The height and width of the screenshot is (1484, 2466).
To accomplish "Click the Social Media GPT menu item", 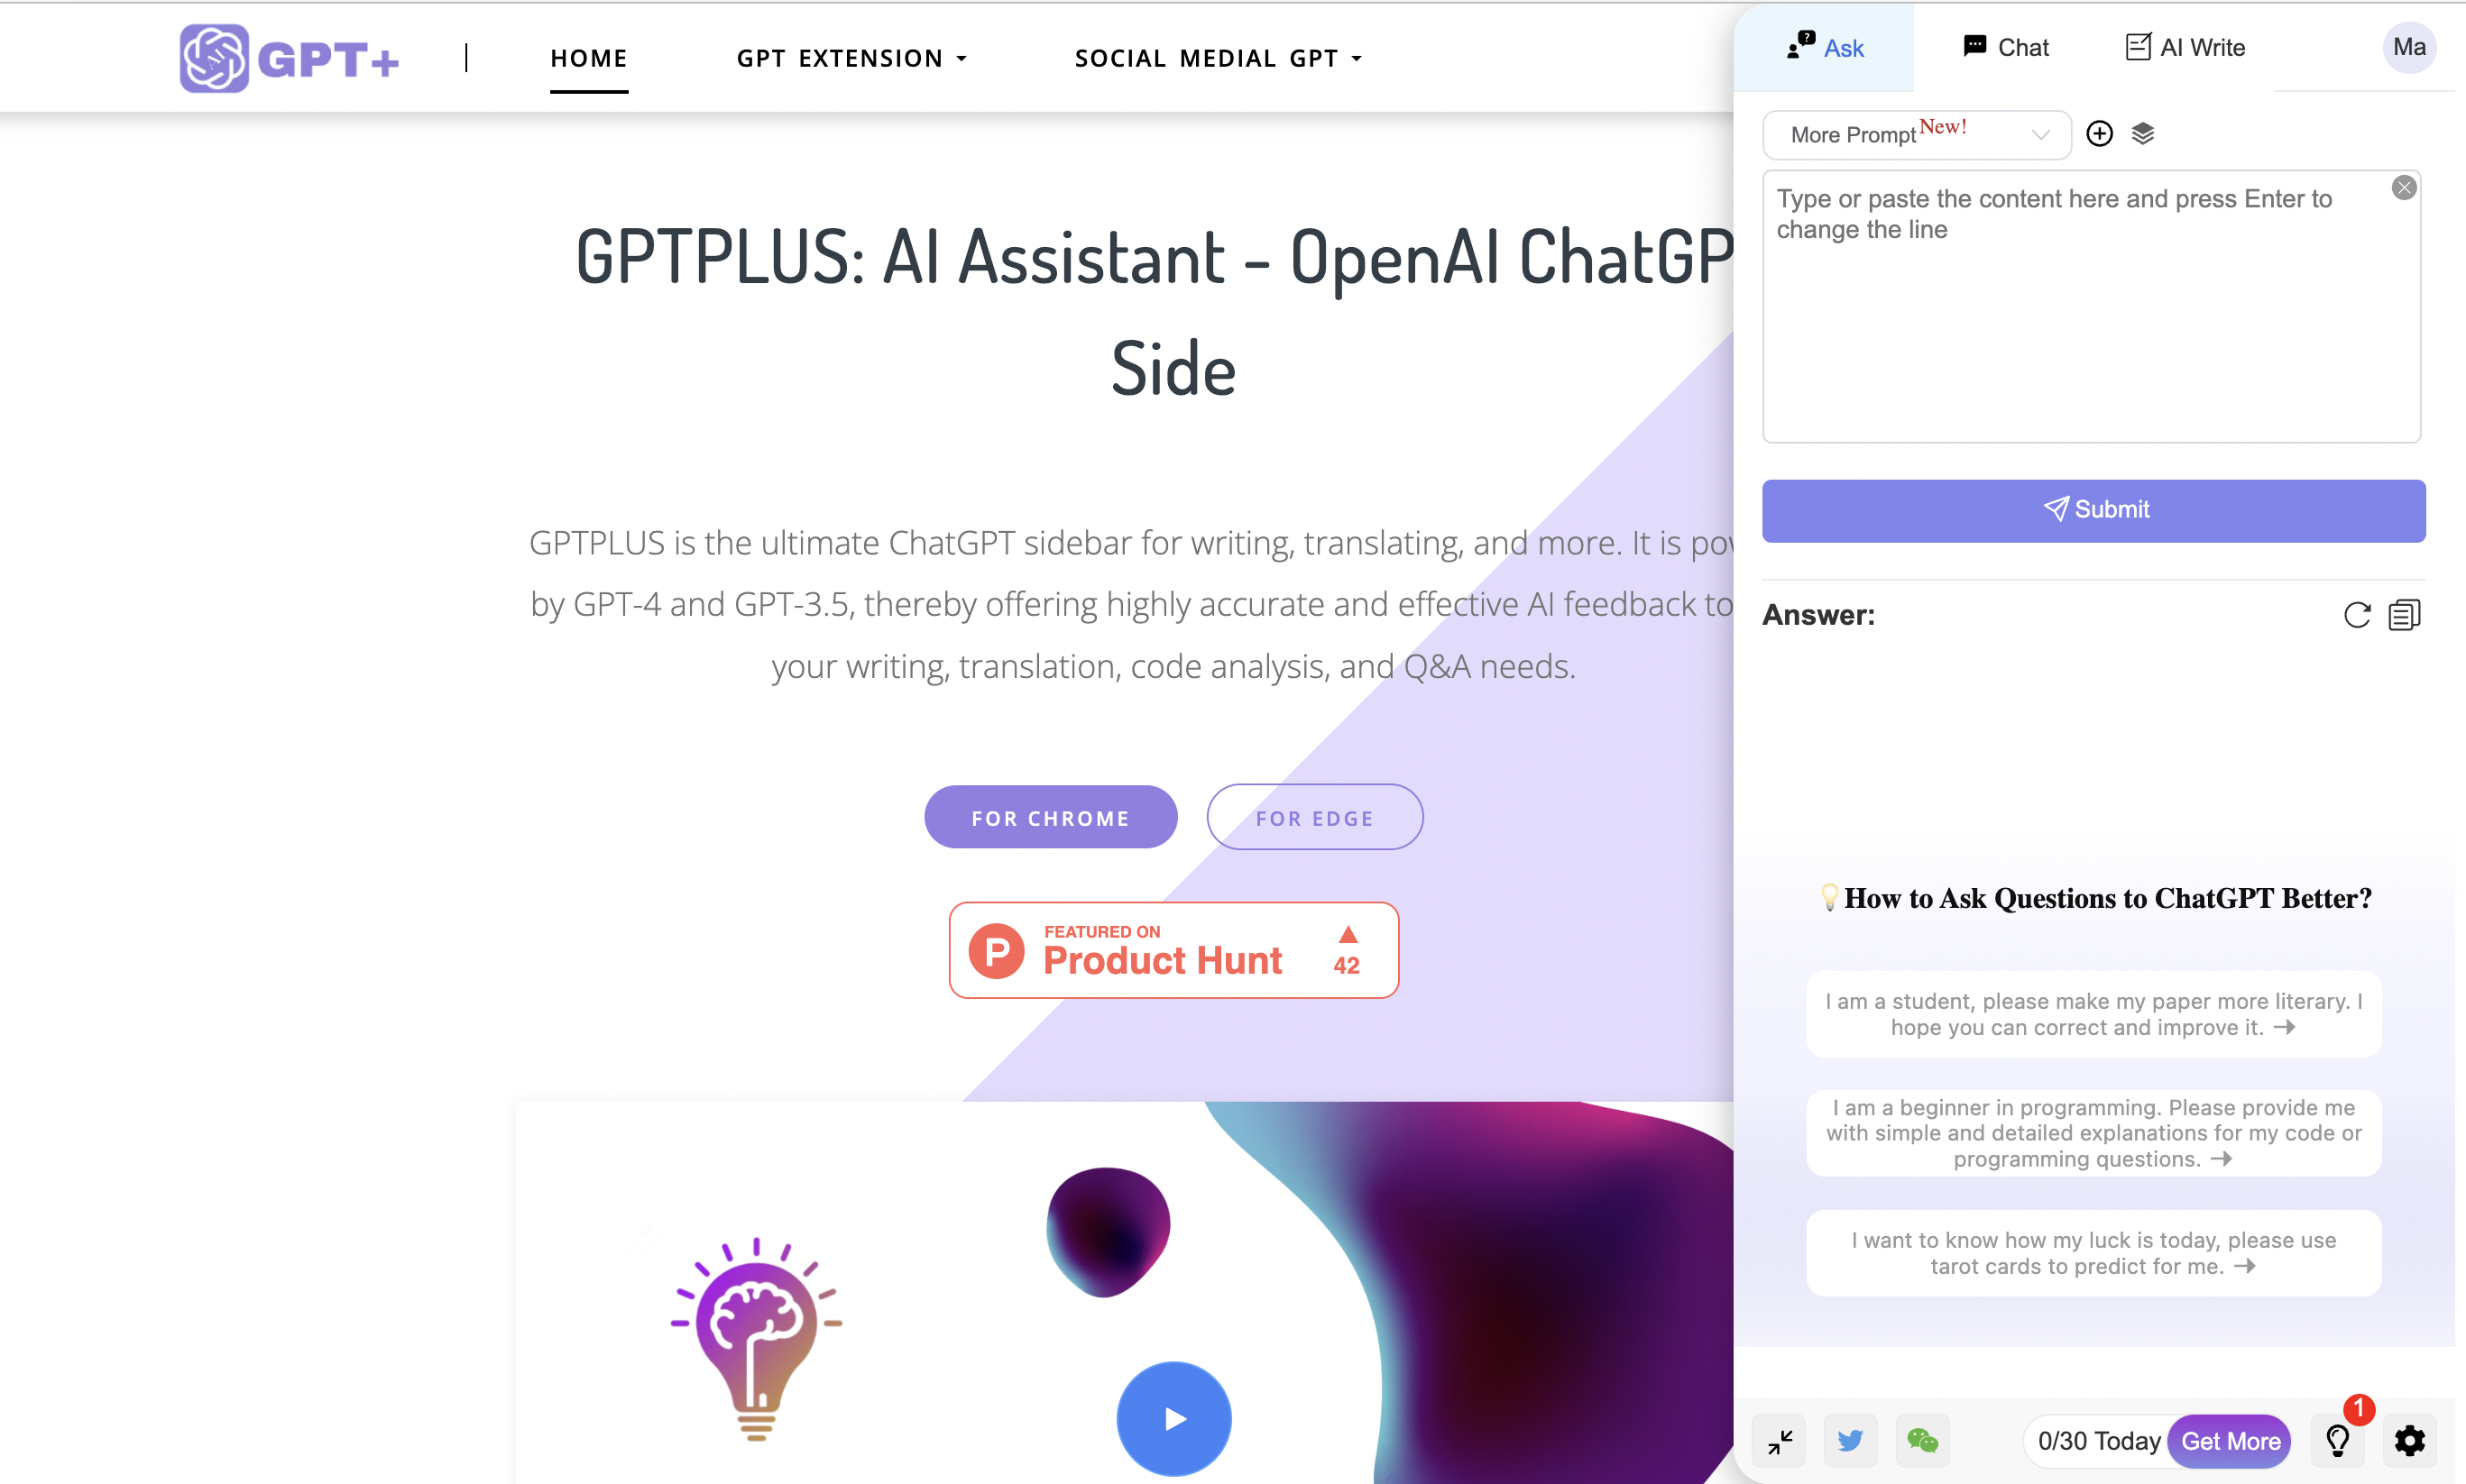I will (1219, 58).
